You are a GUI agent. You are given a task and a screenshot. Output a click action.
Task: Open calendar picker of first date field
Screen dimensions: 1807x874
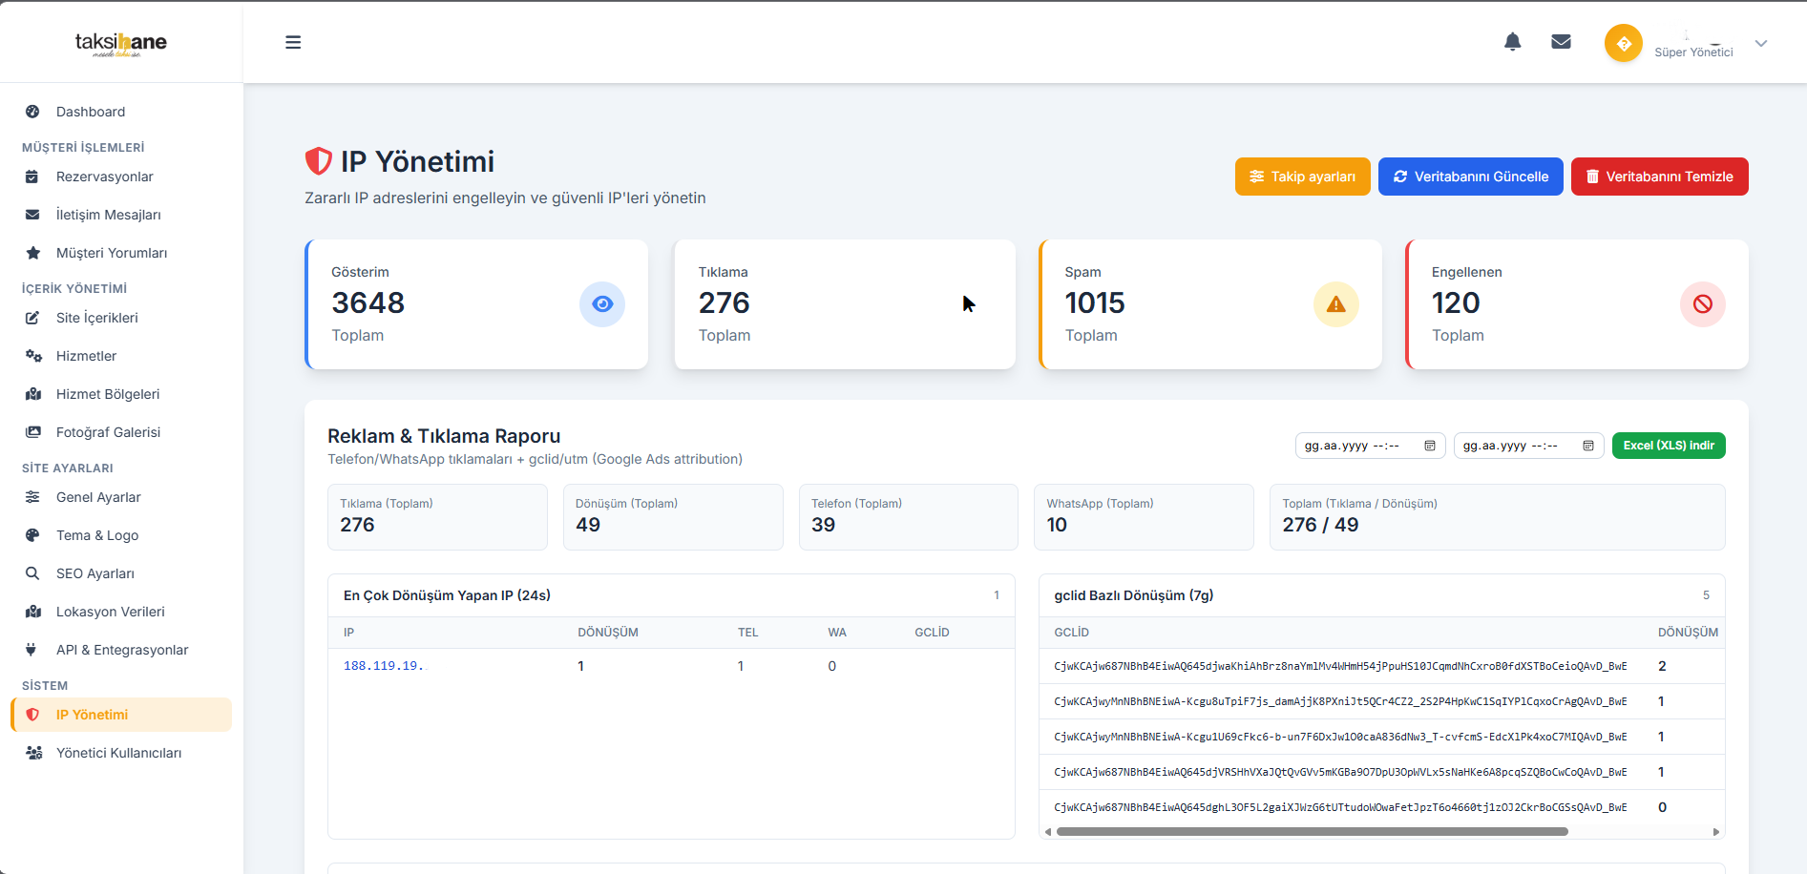1430,446
